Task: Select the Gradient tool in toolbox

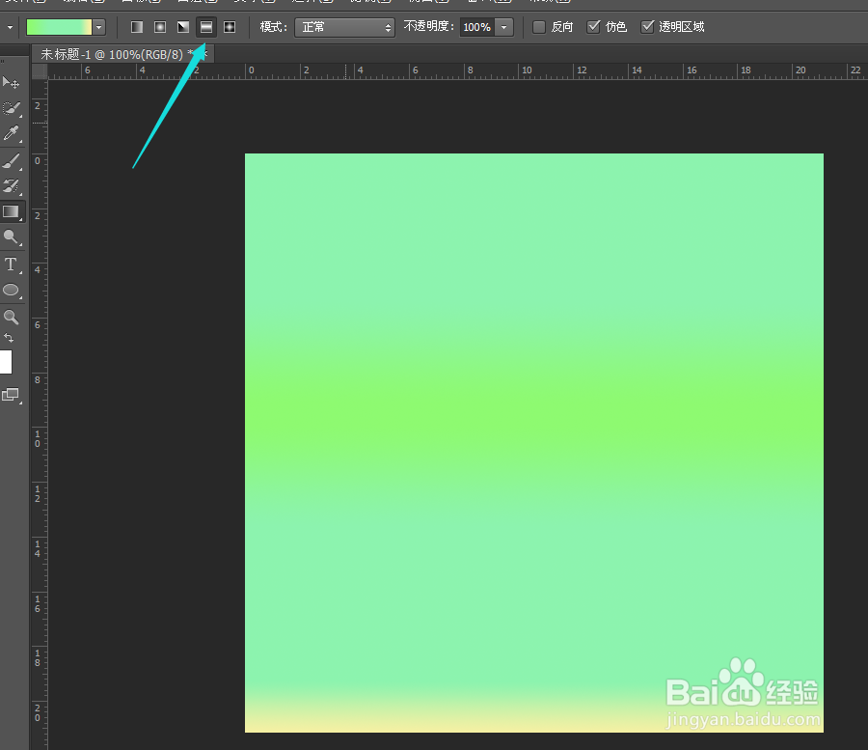Action: [x=11, y=211]
